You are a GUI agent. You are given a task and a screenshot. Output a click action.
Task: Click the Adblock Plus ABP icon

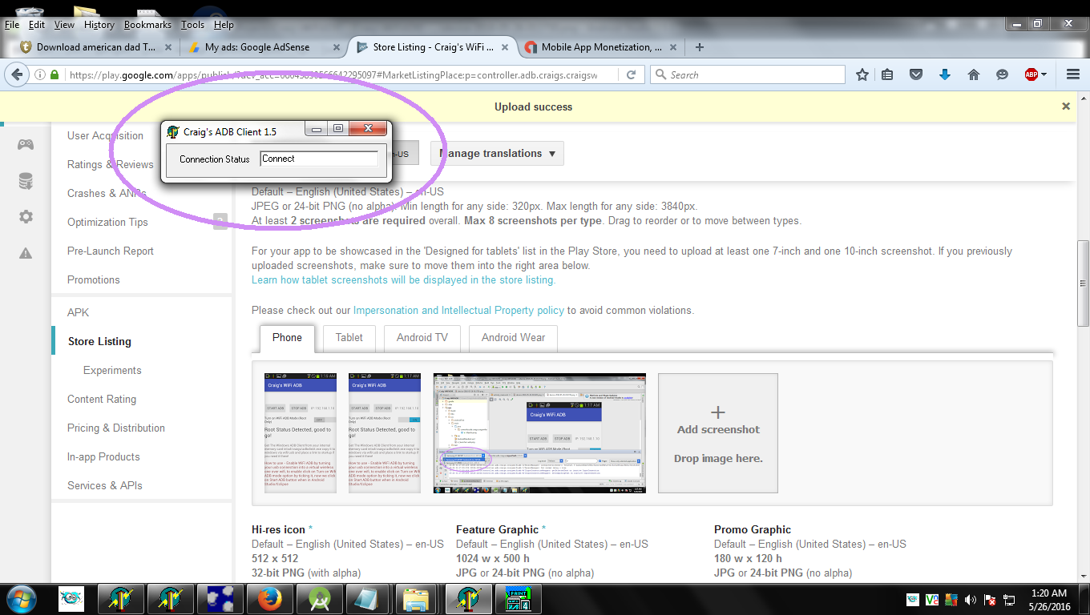click(1031, 74)
